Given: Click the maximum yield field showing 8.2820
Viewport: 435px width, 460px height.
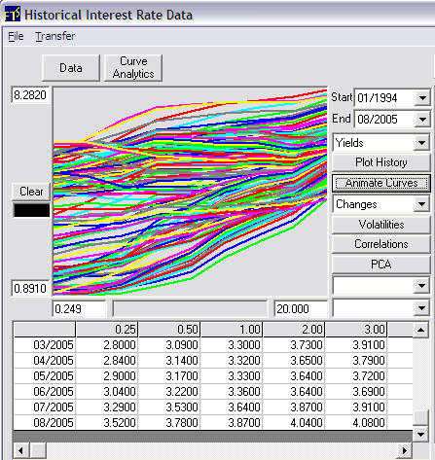Looking at the screenshot, I should pos(30,95).
